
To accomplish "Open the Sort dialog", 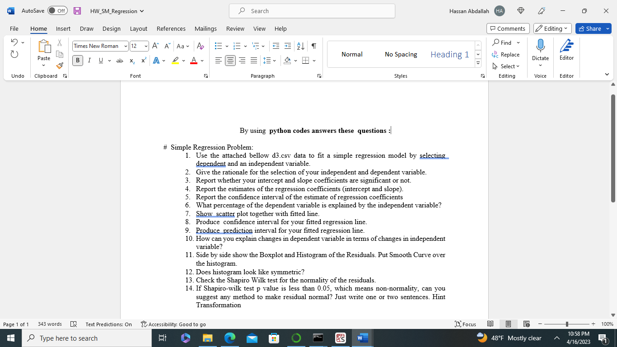I will coord(300,46).
